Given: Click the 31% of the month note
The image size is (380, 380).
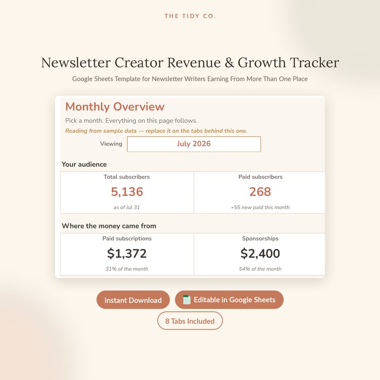Looking at the screenshot, I should [127, 269].
